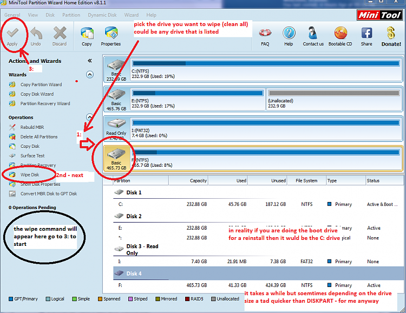Select the Unallocated 232.9 GB space
The image size is (406, 313).
[x=334, y=100]
